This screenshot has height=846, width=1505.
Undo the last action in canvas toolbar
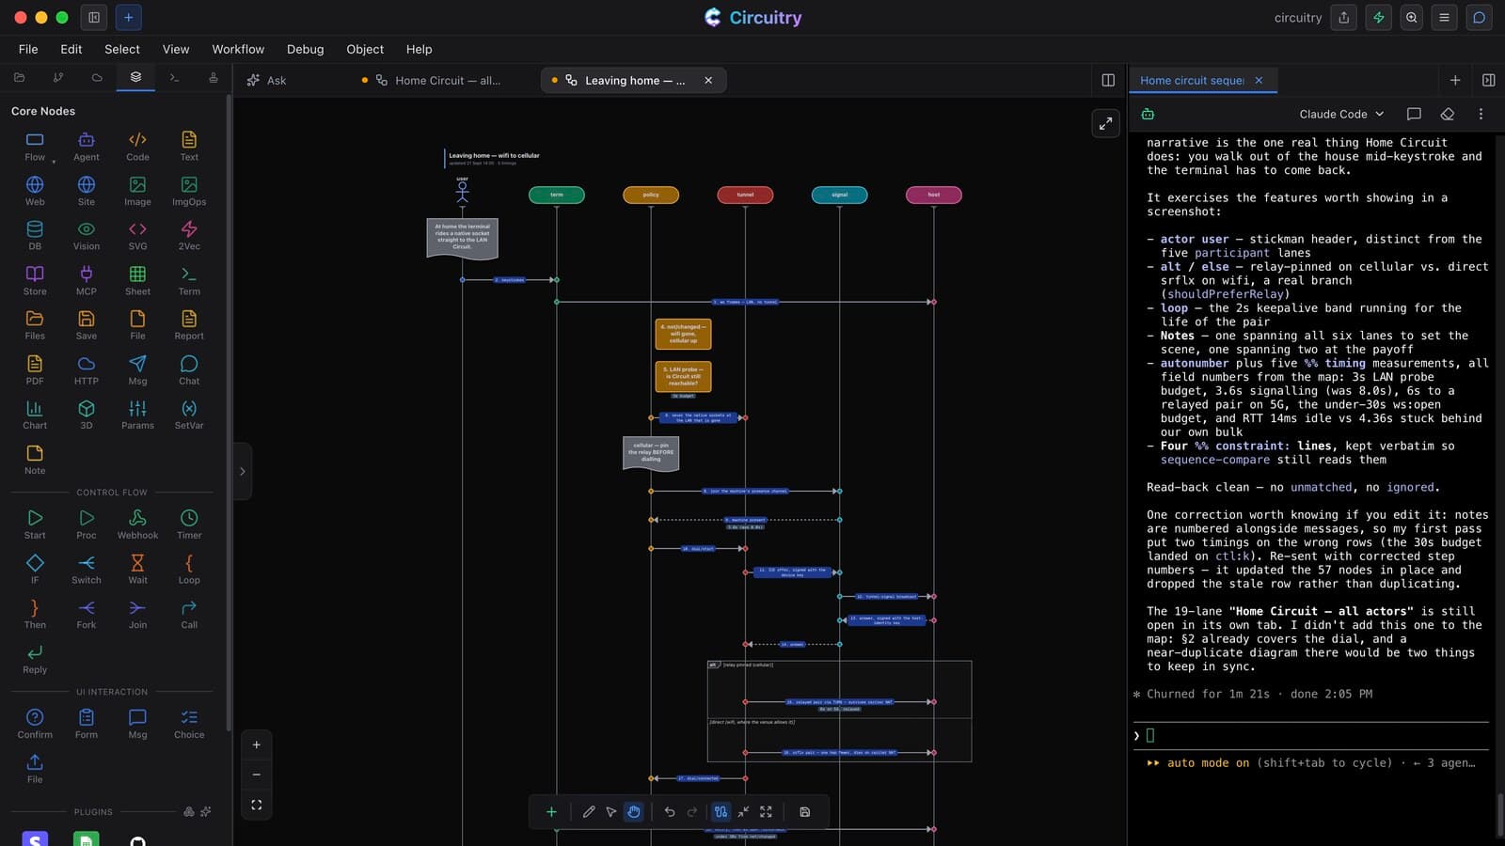(x=670, y=812)
